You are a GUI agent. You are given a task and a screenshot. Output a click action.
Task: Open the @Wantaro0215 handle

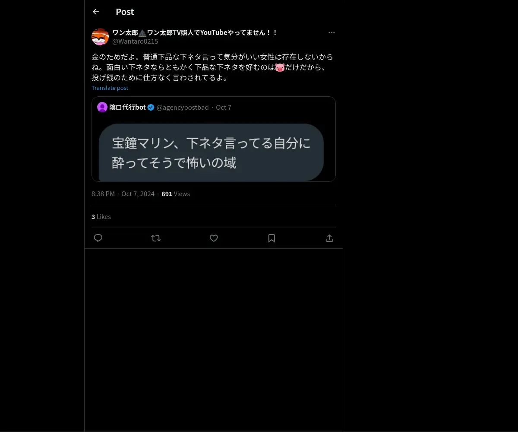(x=135, y=41)
